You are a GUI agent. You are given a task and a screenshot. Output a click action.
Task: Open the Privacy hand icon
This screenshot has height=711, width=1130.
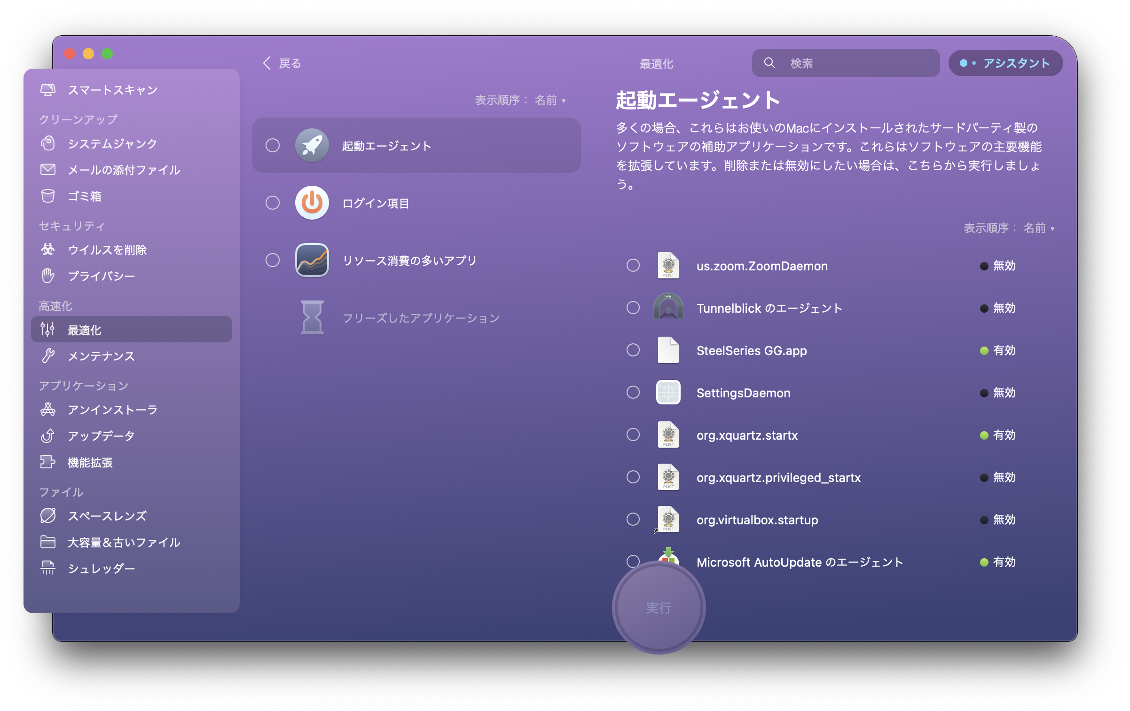tap(48, 276)
